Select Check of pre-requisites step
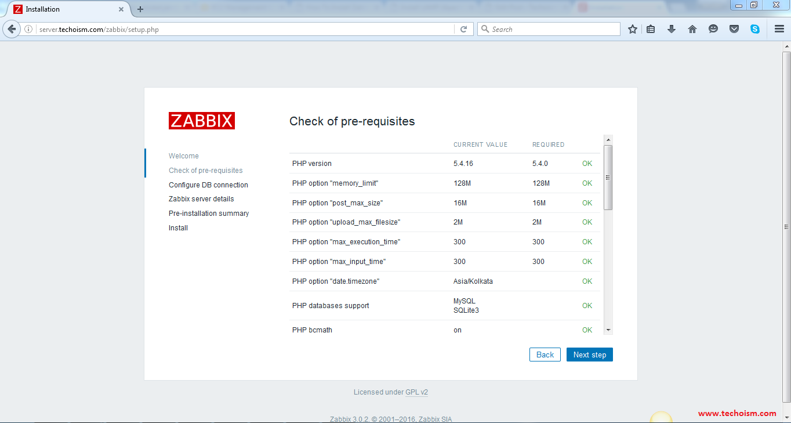 (x=206, y=171)
